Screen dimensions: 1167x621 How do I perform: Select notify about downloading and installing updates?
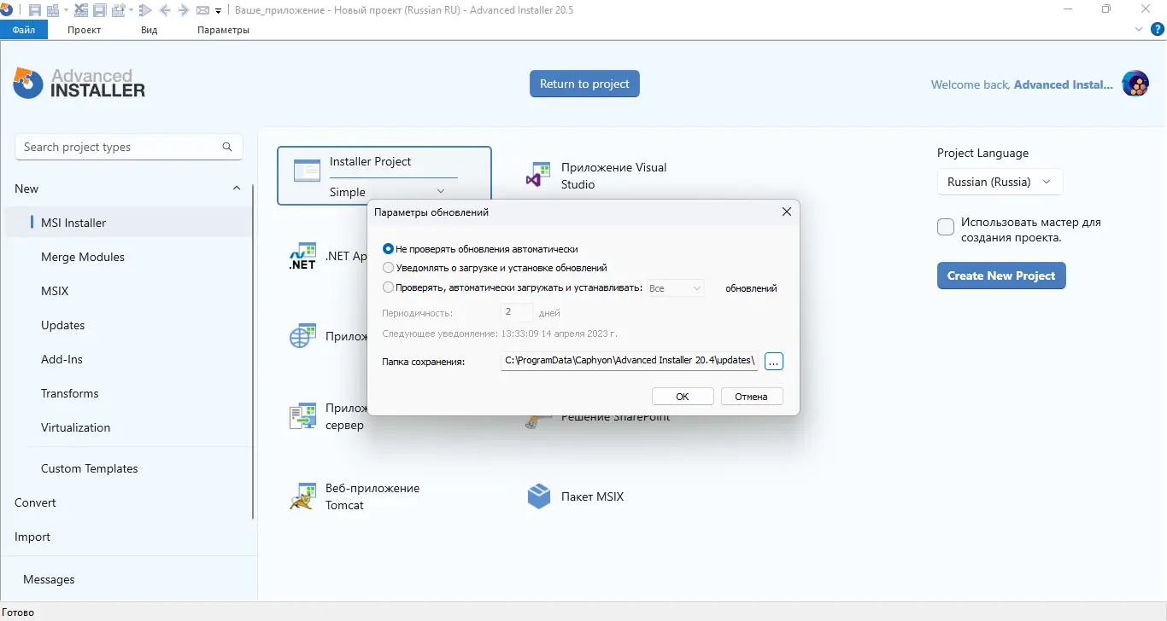click(x=389, y=267)
